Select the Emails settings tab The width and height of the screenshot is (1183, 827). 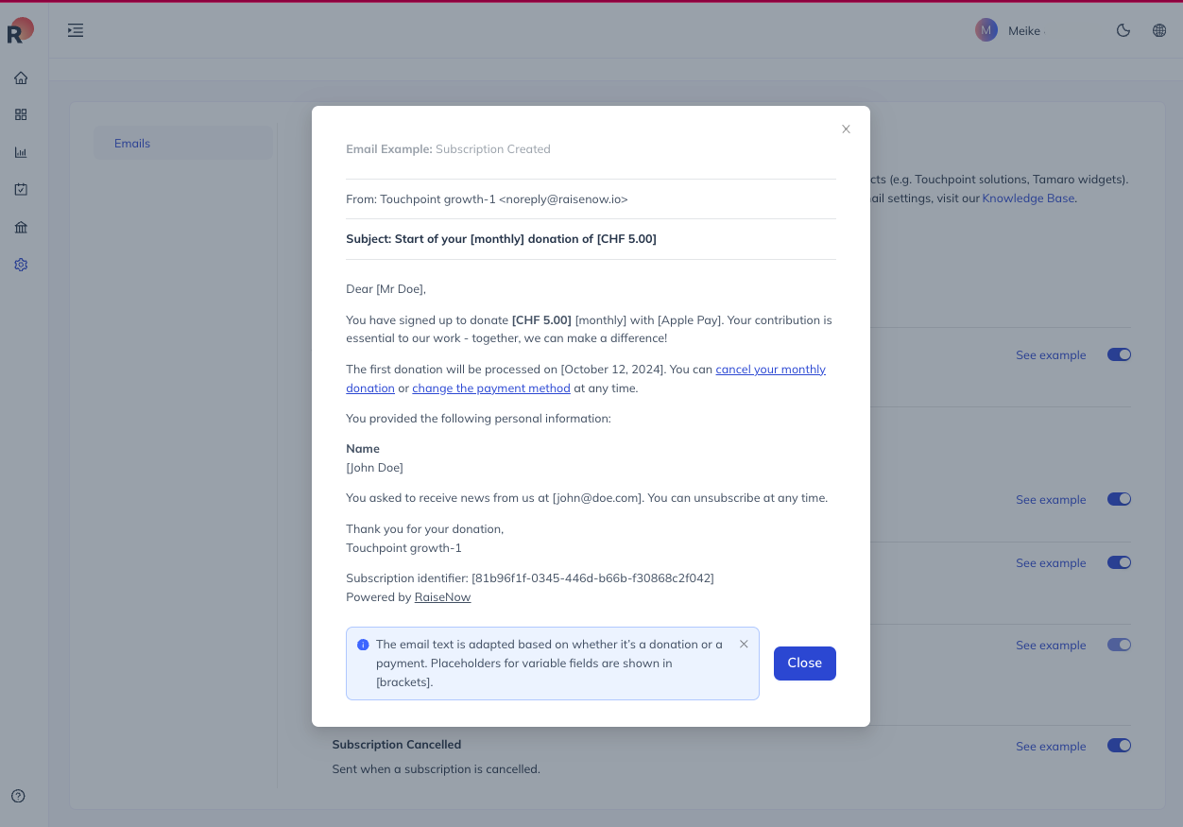[183, 144]
